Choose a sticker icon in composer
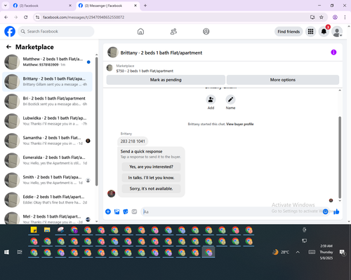 (126, 211)
